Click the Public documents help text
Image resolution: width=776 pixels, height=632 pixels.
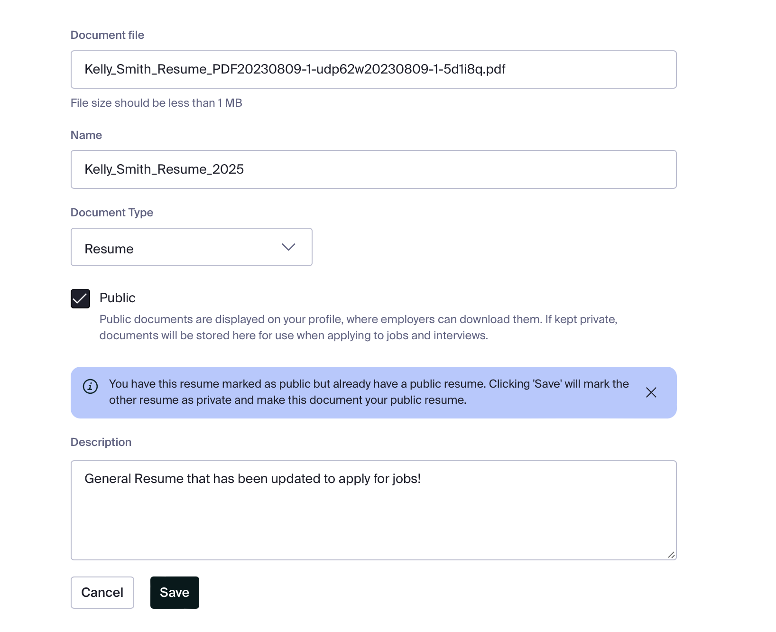[358, 327]
